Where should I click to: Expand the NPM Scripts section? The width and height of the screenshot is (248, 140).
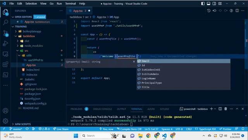click(13, 124)
